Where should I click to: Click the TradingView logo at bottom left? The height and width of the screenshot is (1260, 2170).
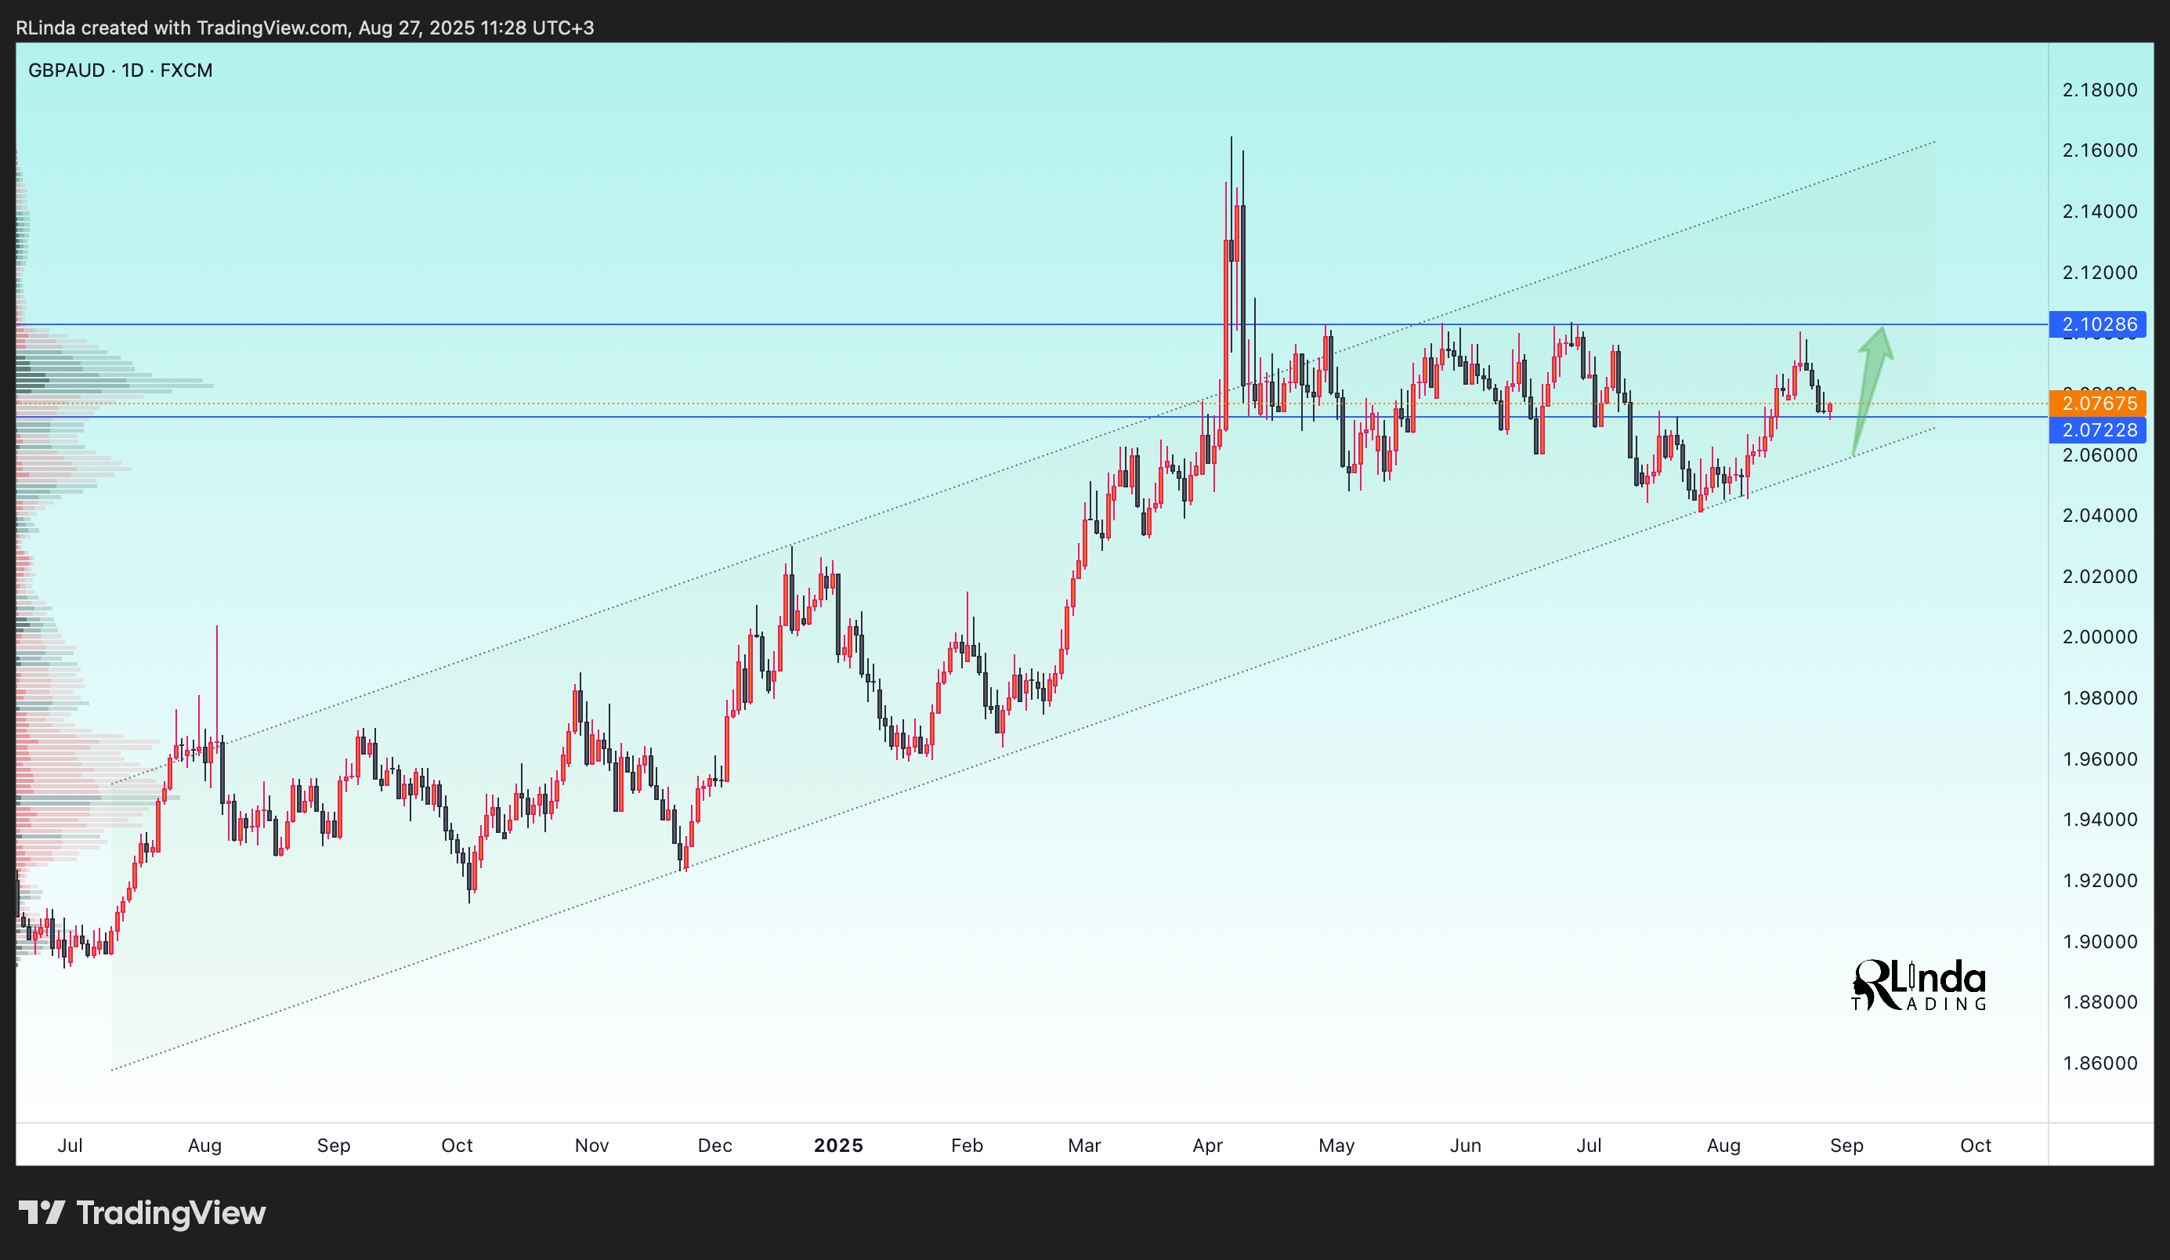pyautogui.click(x=142, y=1213)
